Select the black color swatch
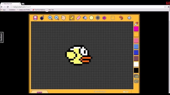This screenshot has width=170, height=95. pos(136,70)
